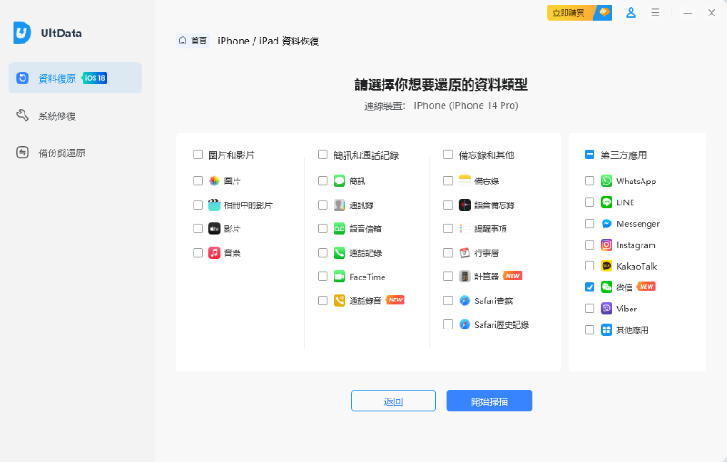Click the KakaoTalk icon

click(x=606, y=266)
